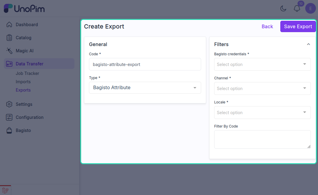Open notifications bell icon

click(297, 9)
